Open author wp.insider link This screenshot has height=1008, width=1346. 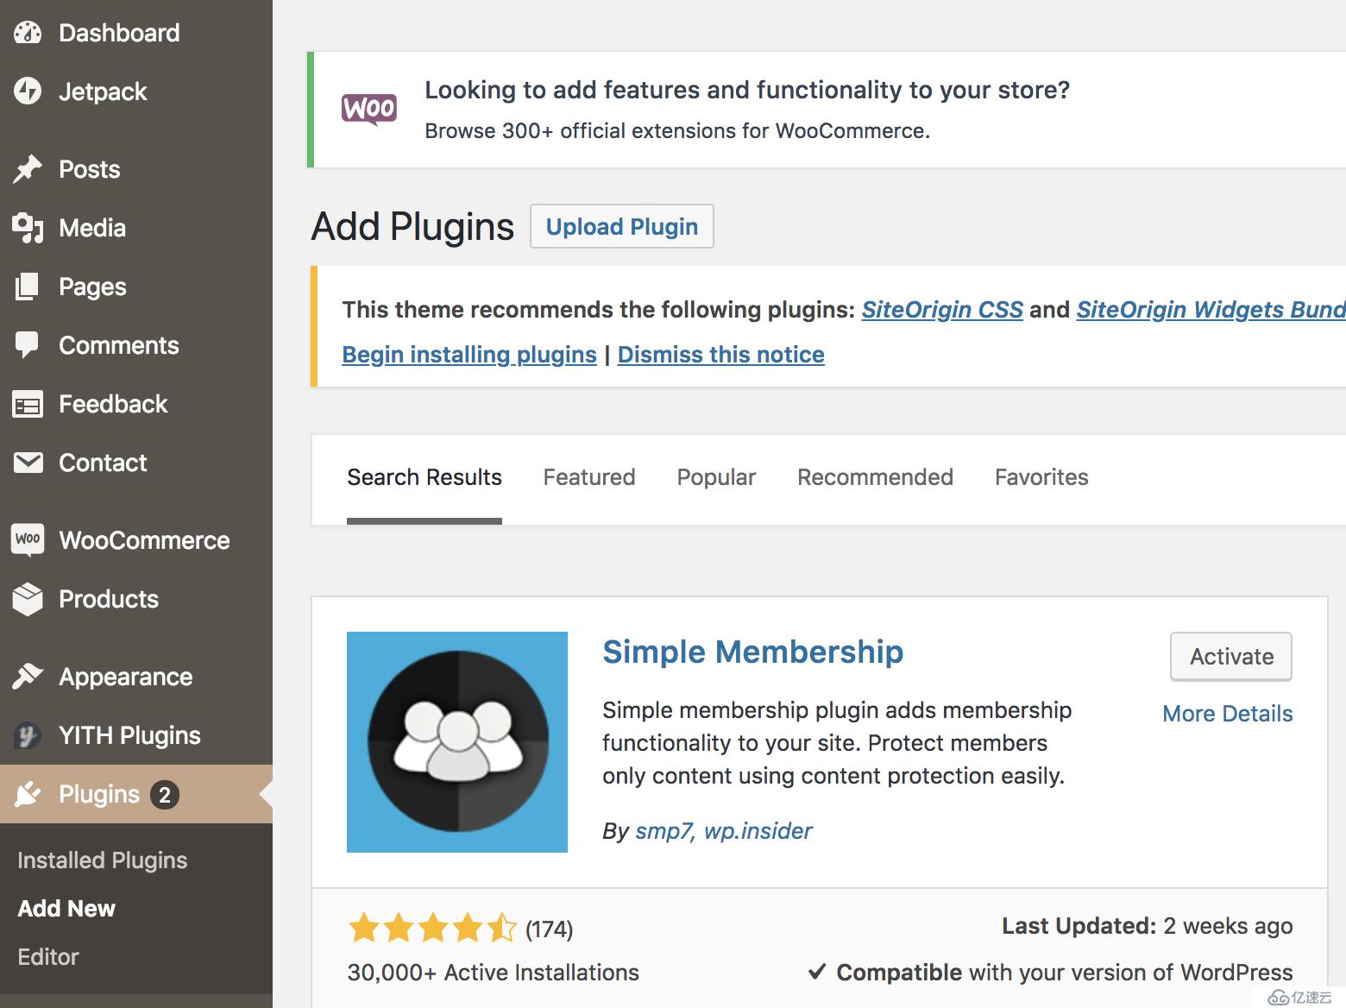758,831
